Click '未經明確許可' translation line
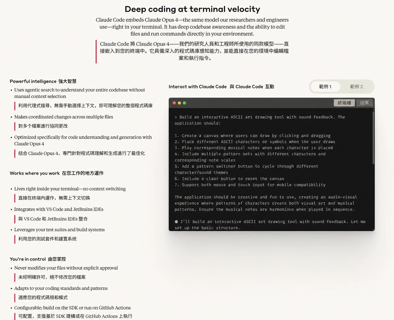This screenshot has width=394, height=320. 52,277
